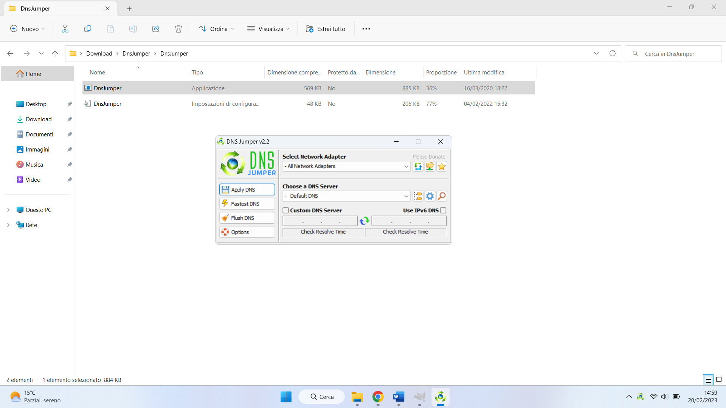
Task: Open network adapter settings via folder icon
Action: (x=430, y=166)
